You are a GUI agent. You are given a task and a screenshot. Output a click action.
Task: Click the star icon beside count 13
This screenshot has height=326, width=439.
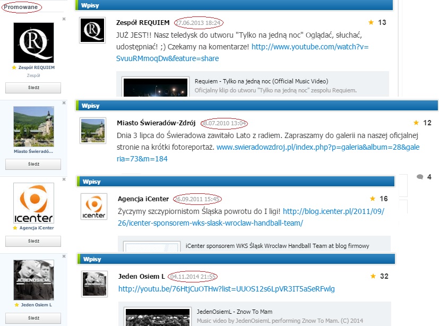point(371,22)
